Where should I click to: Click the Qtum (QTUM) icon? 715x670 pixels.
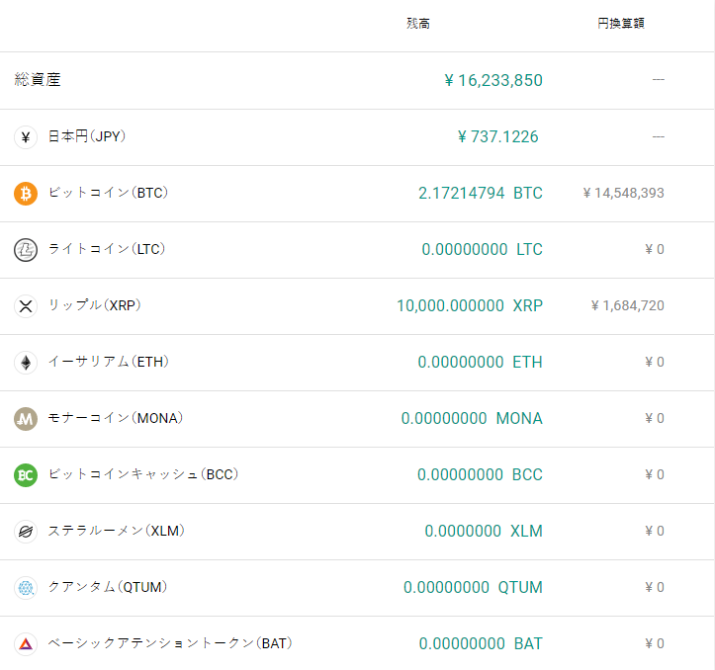[x=26, y=588]
